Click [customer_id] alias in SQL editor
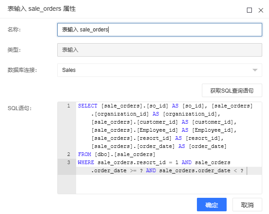Viewport: 269px width, 214px height. pyautogui.click(x=212, y=122)
